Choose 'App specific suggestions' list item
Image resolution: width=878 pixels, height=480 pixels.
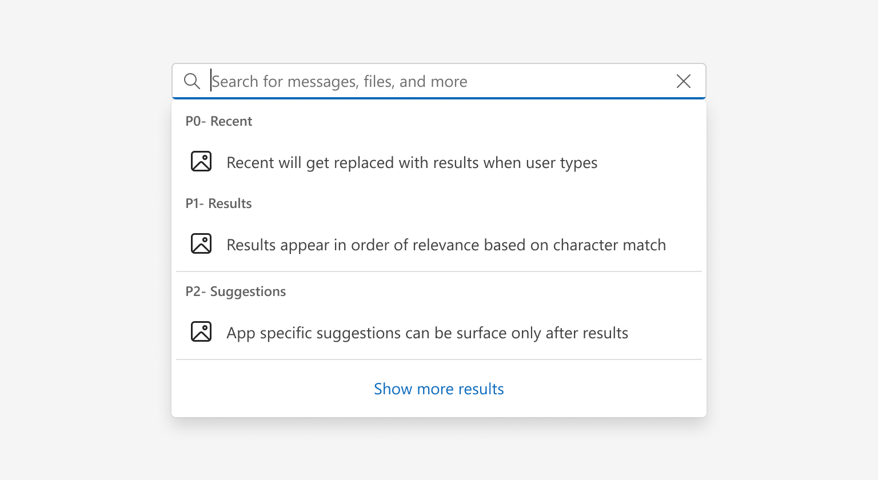coord(427,333)
